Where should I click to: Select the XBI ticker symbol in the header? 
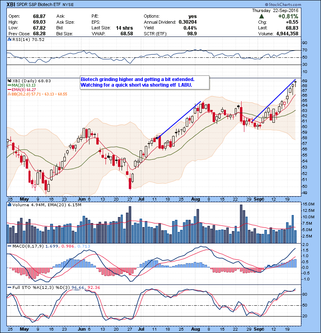(x=11, y=4)
